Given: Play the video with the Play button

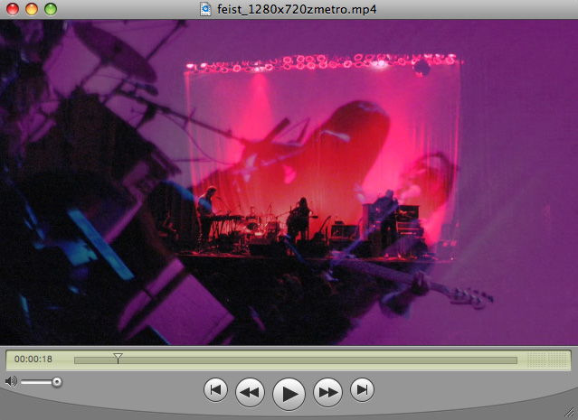Looking at the screenshot, I should tap(289, 394).
